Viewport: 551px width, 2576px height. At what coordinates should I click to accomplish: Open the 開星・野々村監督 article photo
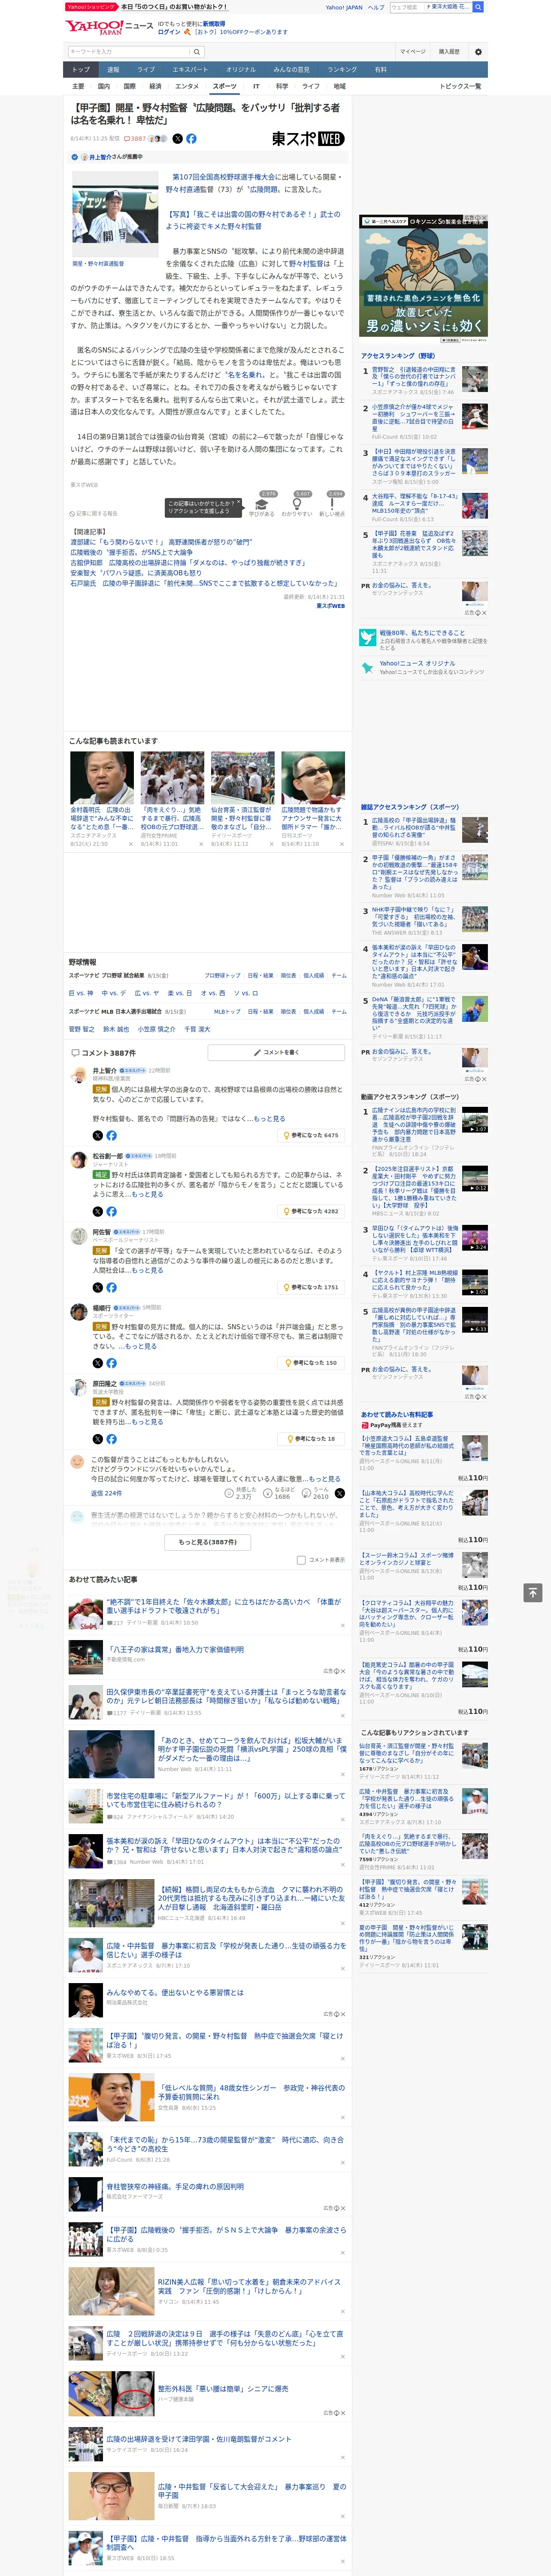point(115,208)
